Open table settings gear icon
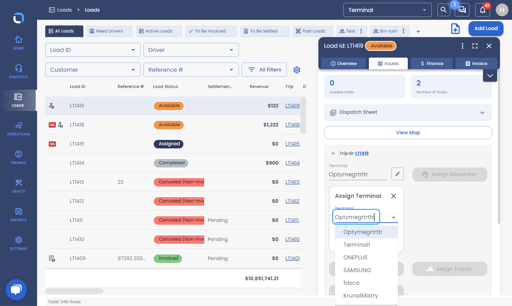This screenshot has width=512, height=306. click(297, 70)
